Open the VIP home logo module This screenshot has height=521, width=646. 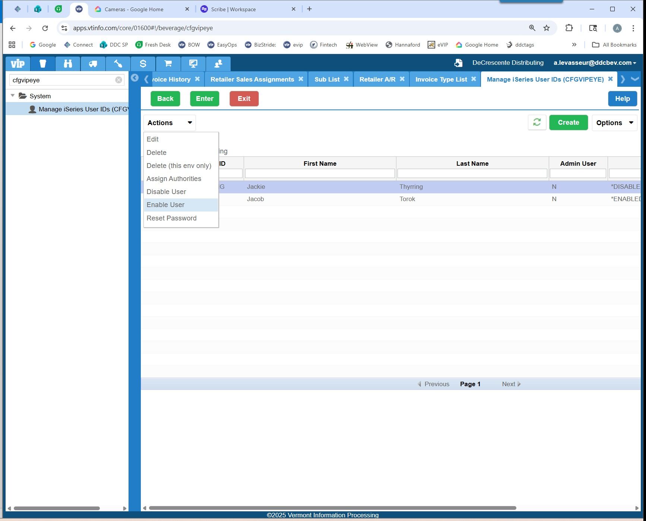pyautogui.click(x=18, y=64)
